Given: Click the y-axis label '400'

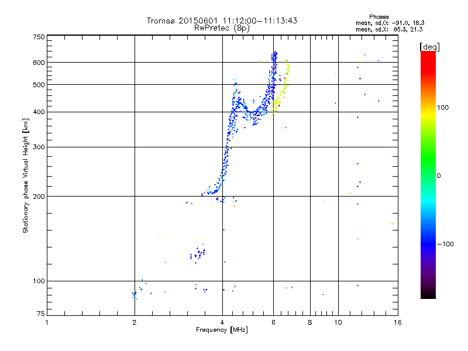Looking at the screenshot, I should coord(39,112).
